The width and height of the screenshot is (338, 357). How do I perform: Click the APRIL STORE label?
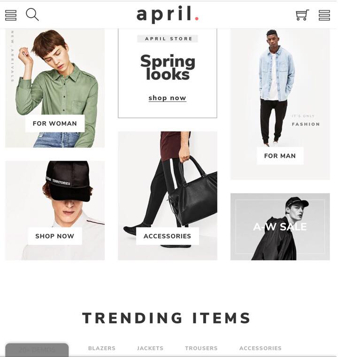pos(168,39)
